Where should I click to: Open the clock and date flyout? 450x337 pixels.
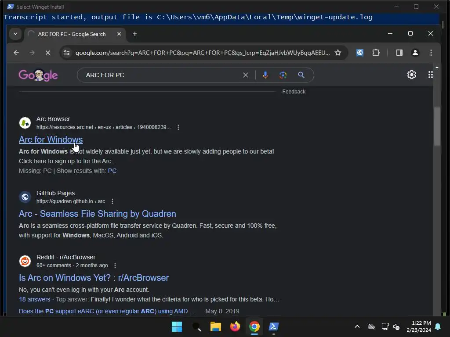tap(419, 326)
